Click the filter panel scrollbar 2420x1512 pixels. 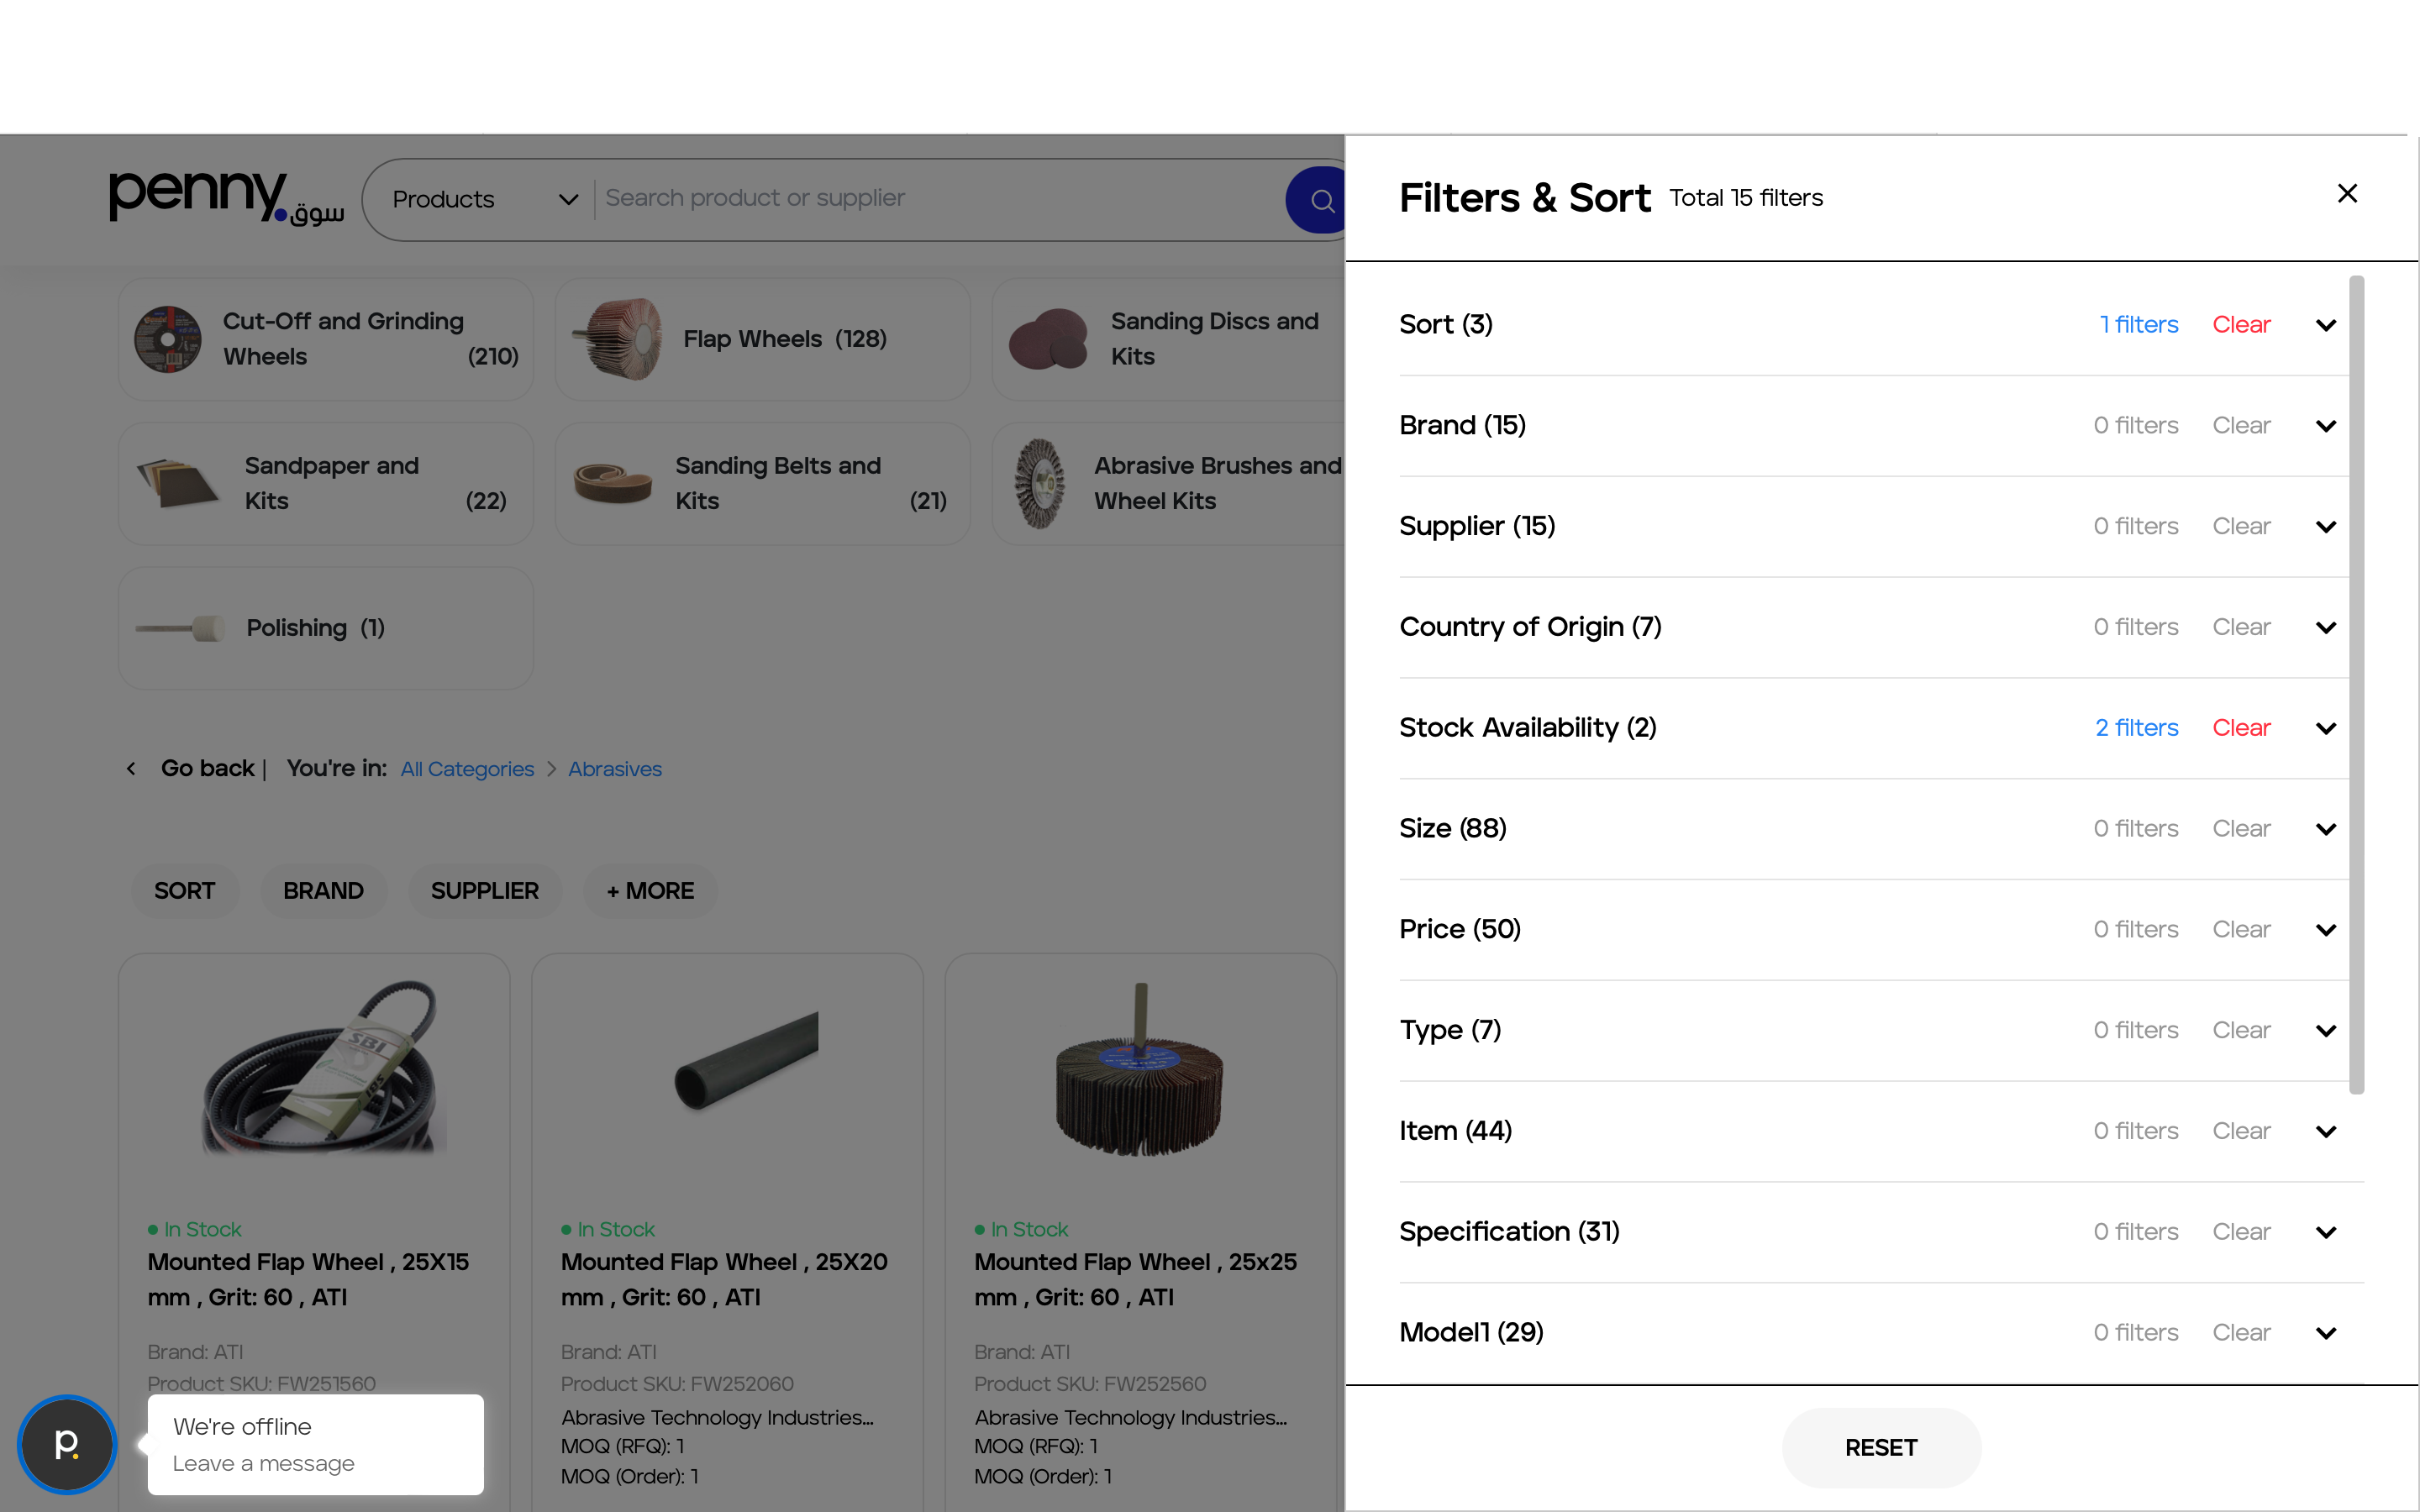click(2357, 685)
